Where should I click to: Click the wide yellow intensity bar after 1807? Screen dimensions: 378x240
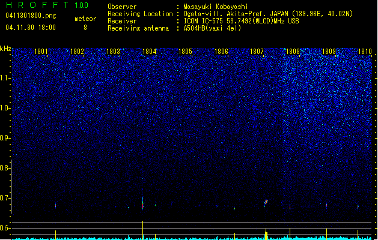pyautogui.click(x=266, y=235)
